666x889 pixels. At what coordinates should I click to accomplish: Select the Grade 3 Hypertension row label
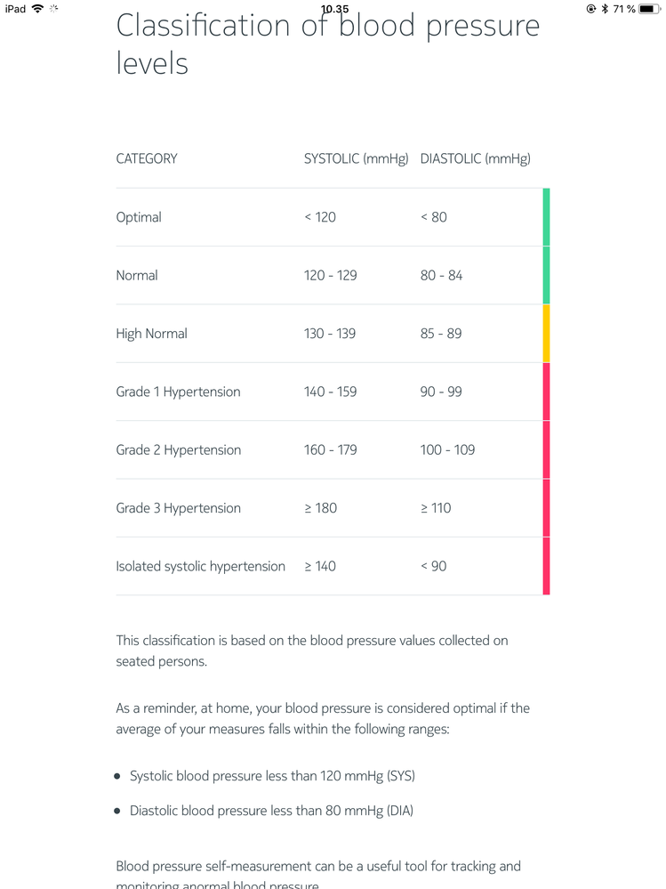coord(179,508)
